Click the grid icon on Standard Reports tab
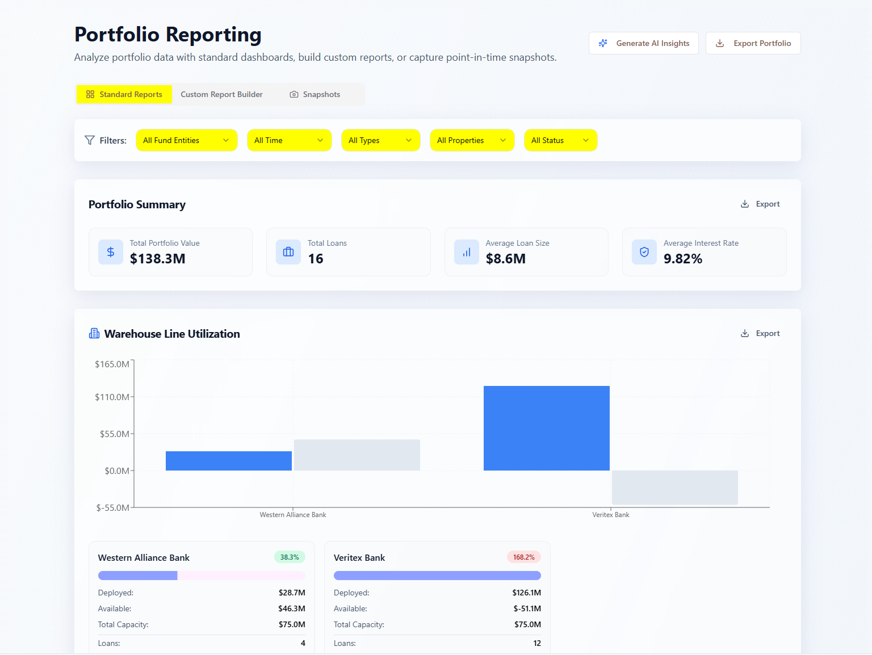Image resolution: width=872 pixels, height=655 pixels. coord(90,94)
